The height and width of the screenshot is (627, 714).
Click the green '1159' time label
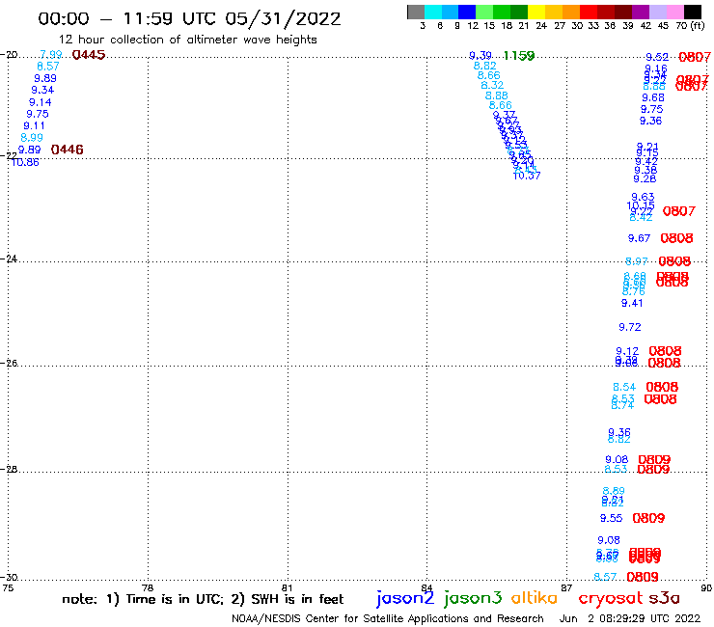519,56
